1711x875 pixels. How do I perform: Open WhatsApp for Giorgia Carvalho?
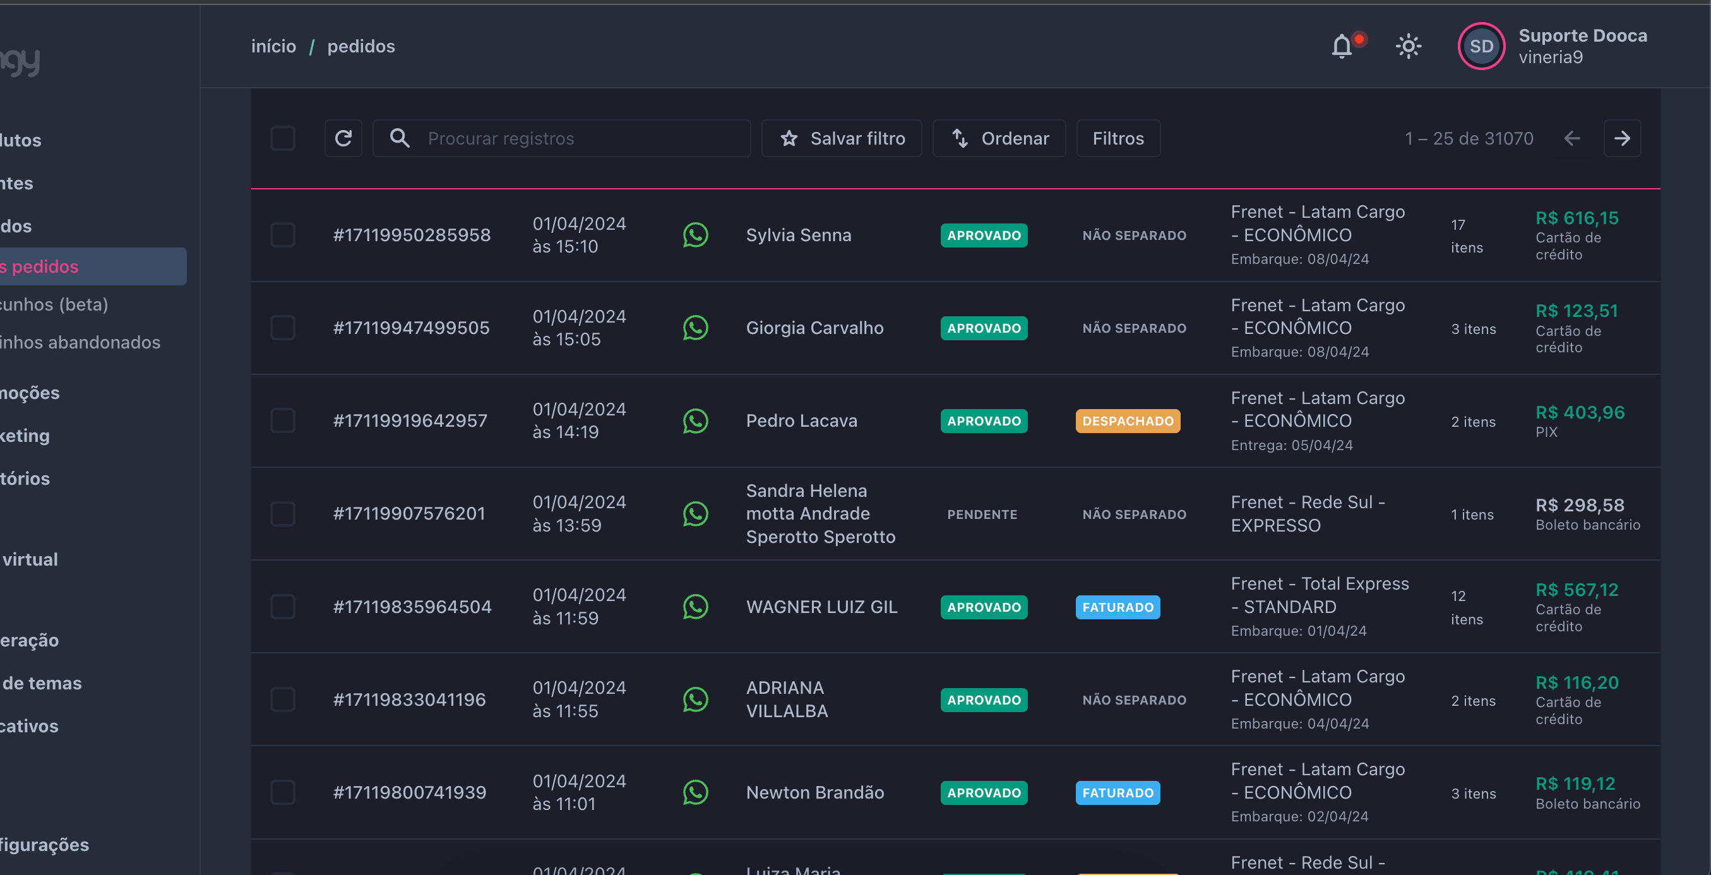pyautogui.click(x=695, y=328)
